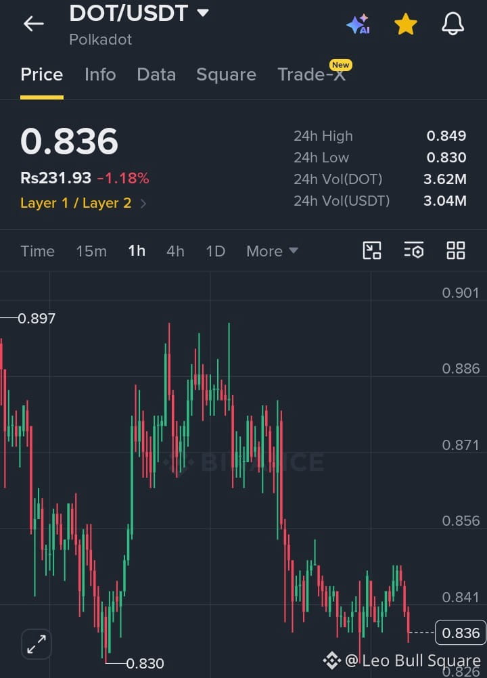487x678 pixels.
Task: Toggle the favorite star icon
Action: (x=405, y=24)
